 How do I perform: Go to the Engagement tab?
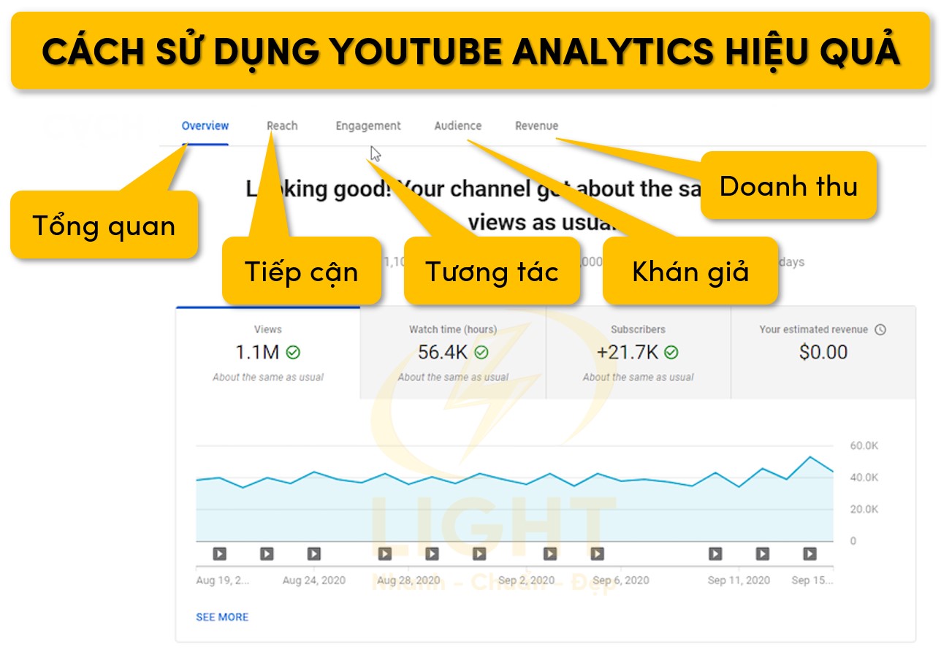click(x=368, y=126)
